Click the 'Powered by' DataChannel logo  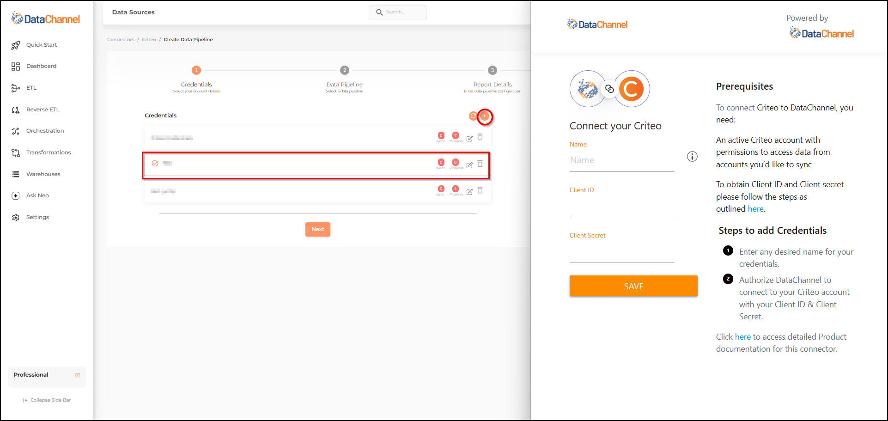pos(821,33)
